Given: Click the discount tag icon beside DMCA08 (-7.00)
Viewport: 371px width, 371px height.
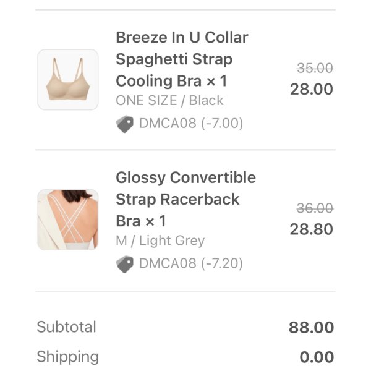Looking at the screenshot, I should (x=124, y=124).
